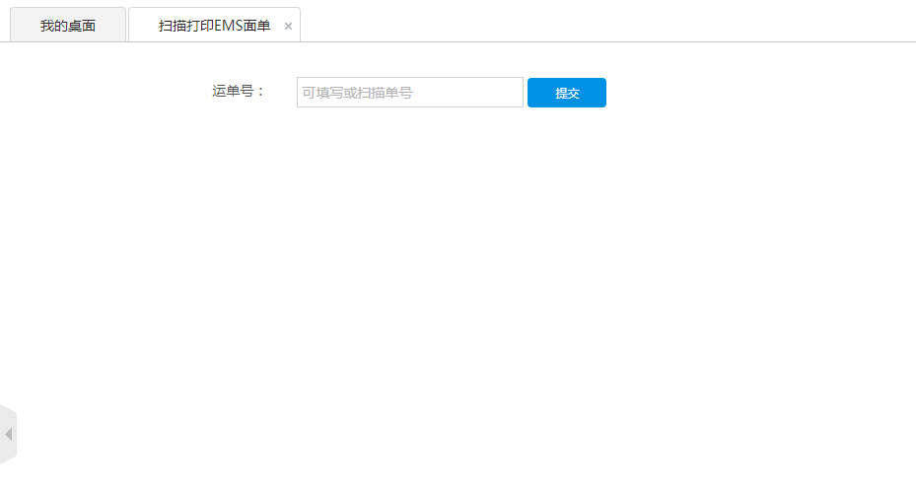Click the blue 提交 button
The width and height of the screenshot is (916, 490).
click(x=566, y=93)
